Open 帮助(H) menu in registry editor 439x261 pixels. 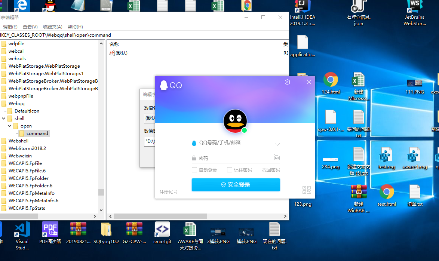coord(75,27)
